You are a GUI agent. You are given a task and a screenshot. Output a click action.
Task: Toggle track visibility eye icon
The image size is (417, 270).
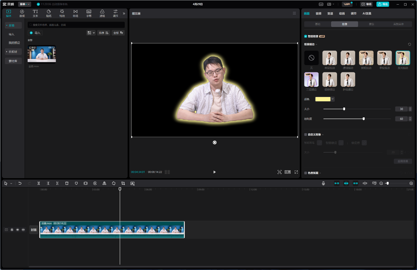17,230
